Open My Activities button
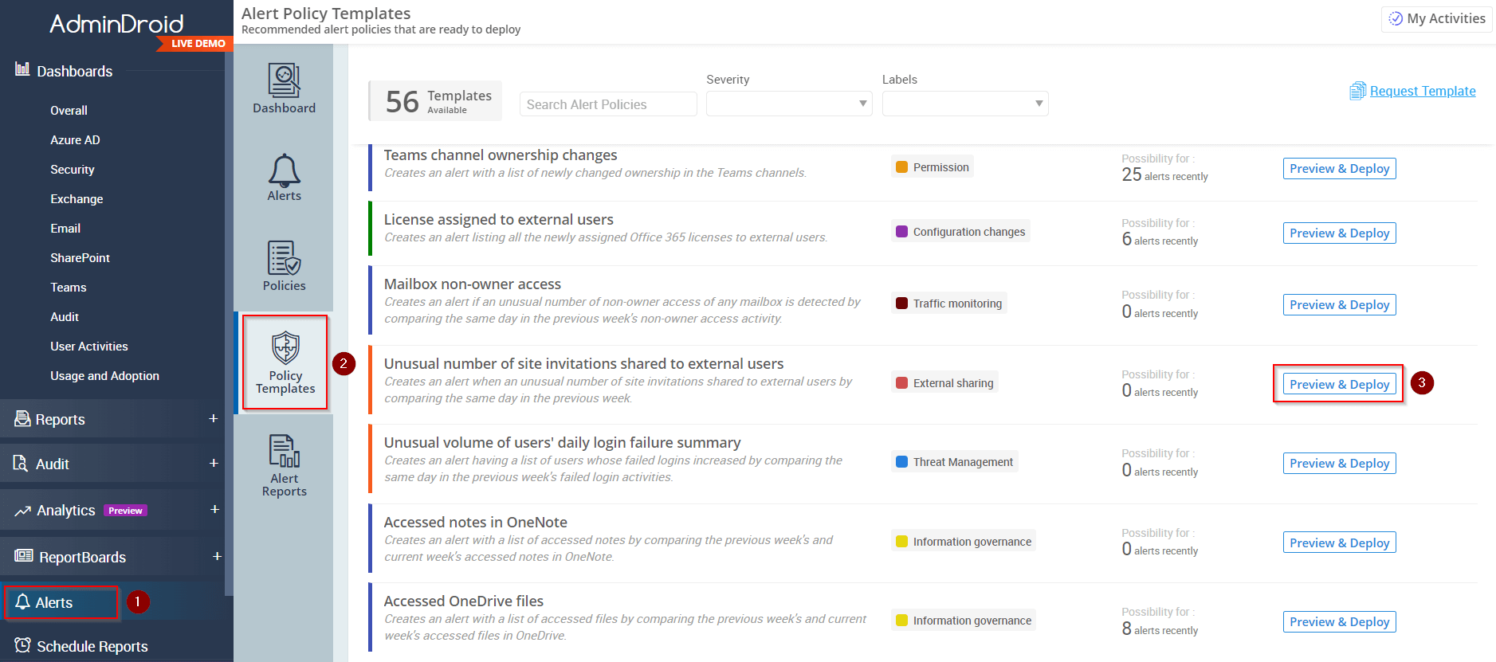Image resolution: width=1496 pixels, height=662 pixels. [1436, 18]
